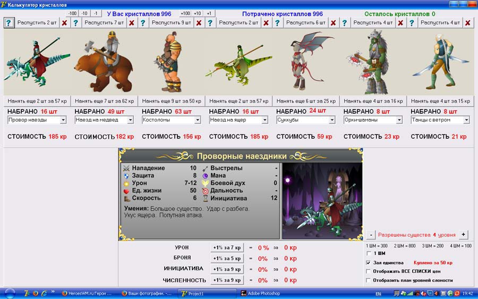Click +1% за 9 кр for ИНИЦИАТИВА
The width and height of the screenshot is (478, 299).
pos(227,269)
